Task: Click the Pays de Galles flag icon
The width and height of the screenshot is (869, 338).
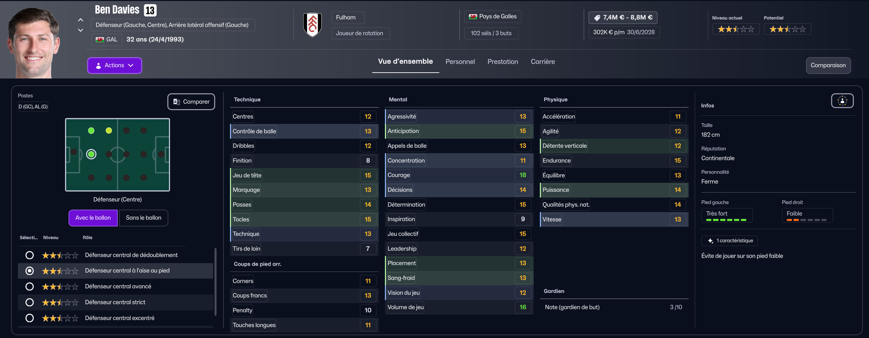Action: (x=473, y=17)
